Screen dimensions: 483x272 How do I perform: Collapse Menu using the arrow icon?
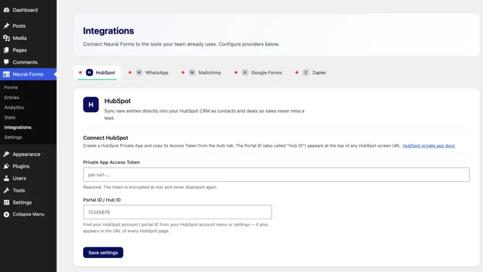(7, 214)
